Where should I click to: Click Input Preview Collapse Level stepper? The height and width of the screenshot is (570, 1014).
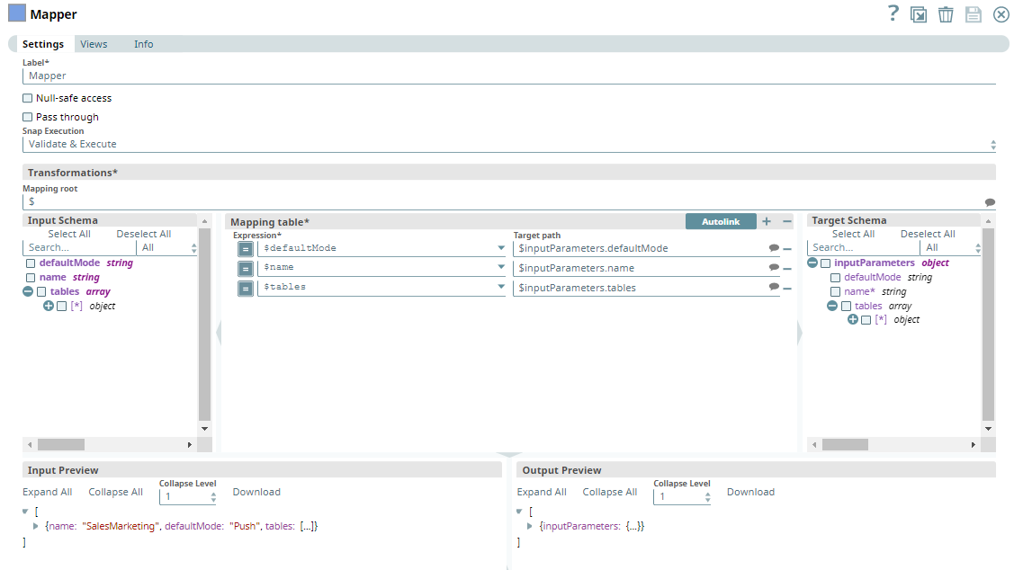coord(212,497)
